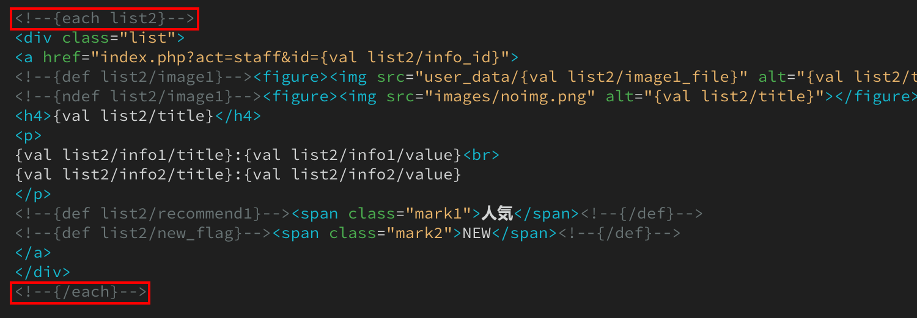Click the list2/info2/value placeholder

point(353,175)
